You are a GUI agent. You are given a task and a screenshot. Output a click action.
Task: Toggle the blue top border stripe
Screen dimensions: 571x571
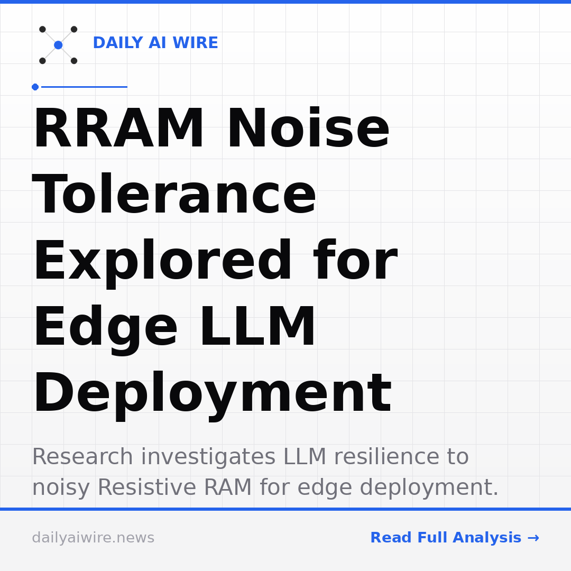tap(285, 2)
